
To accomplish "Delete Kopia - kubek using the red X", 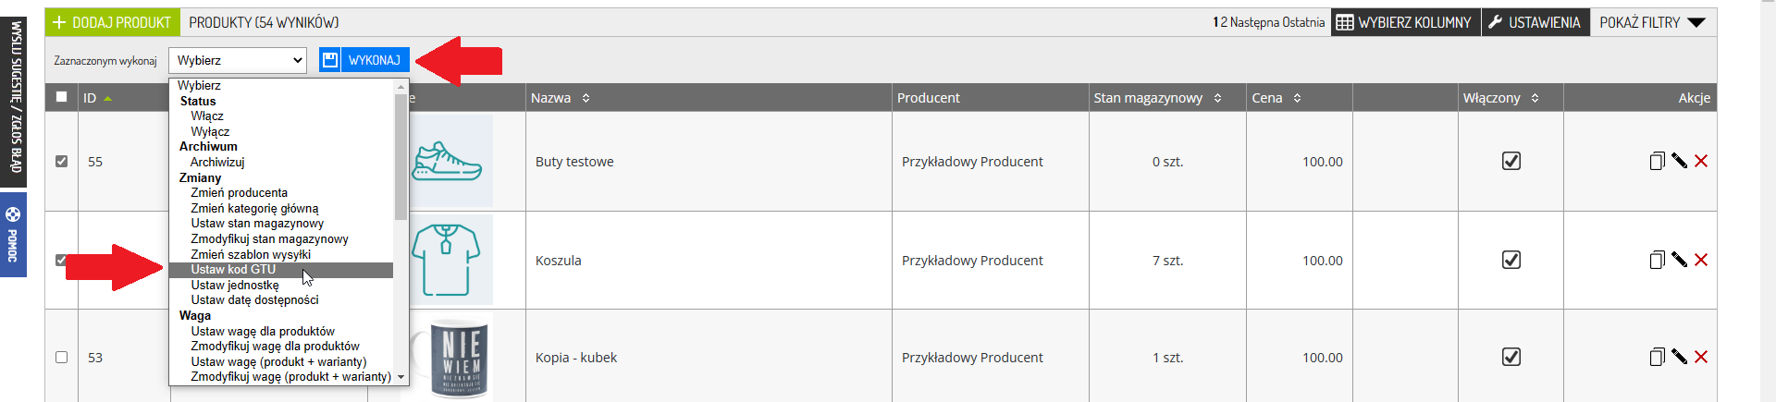I will 1700,357.
